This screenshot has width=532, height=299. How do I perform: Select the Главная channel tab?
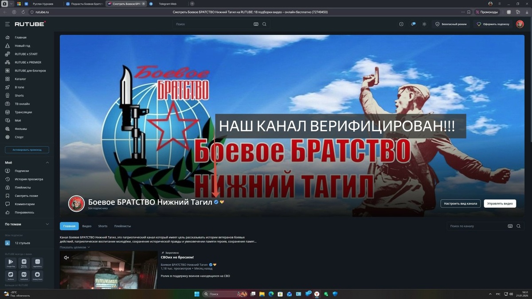[69, 226]
